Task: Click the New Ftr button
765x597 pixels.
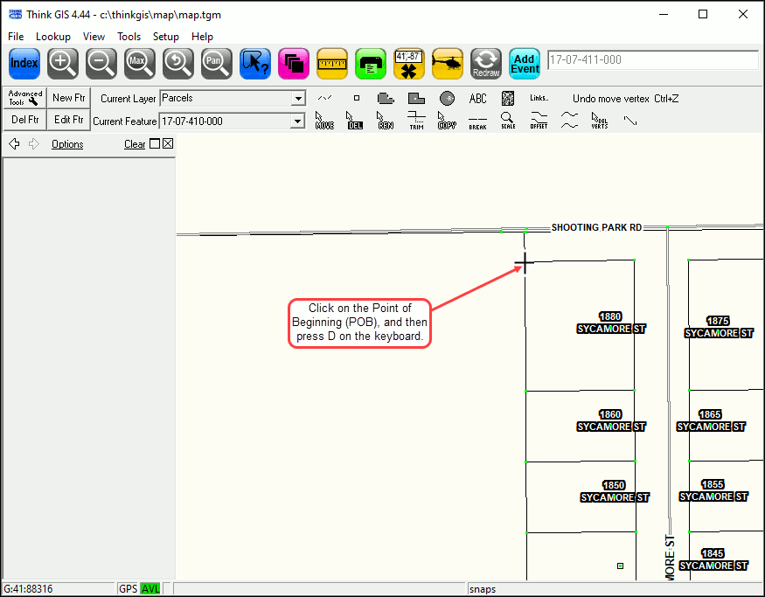Action: (68, 98)
